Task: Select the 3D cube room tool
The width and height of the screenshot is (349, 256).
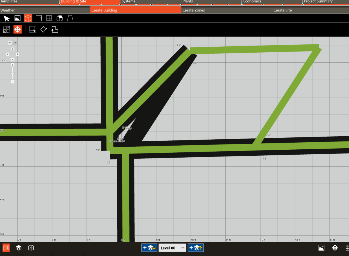Action: tap(28, 18)
